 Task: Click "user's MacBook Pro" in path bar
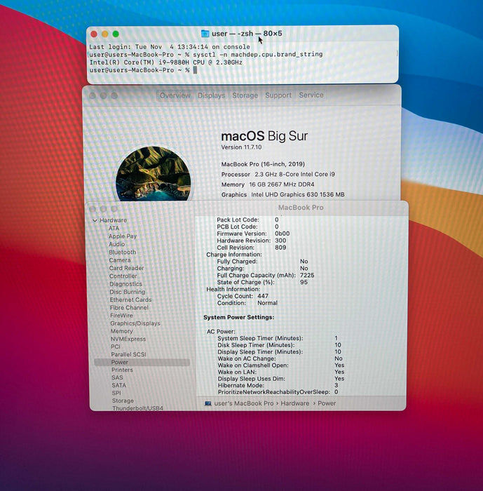coord(244,403)
